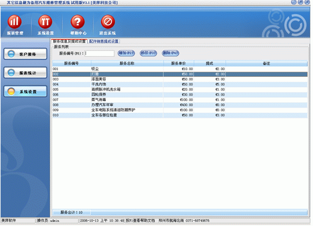Open 帮助中心 question mark icon
The image size is (313, 226).
77,22
